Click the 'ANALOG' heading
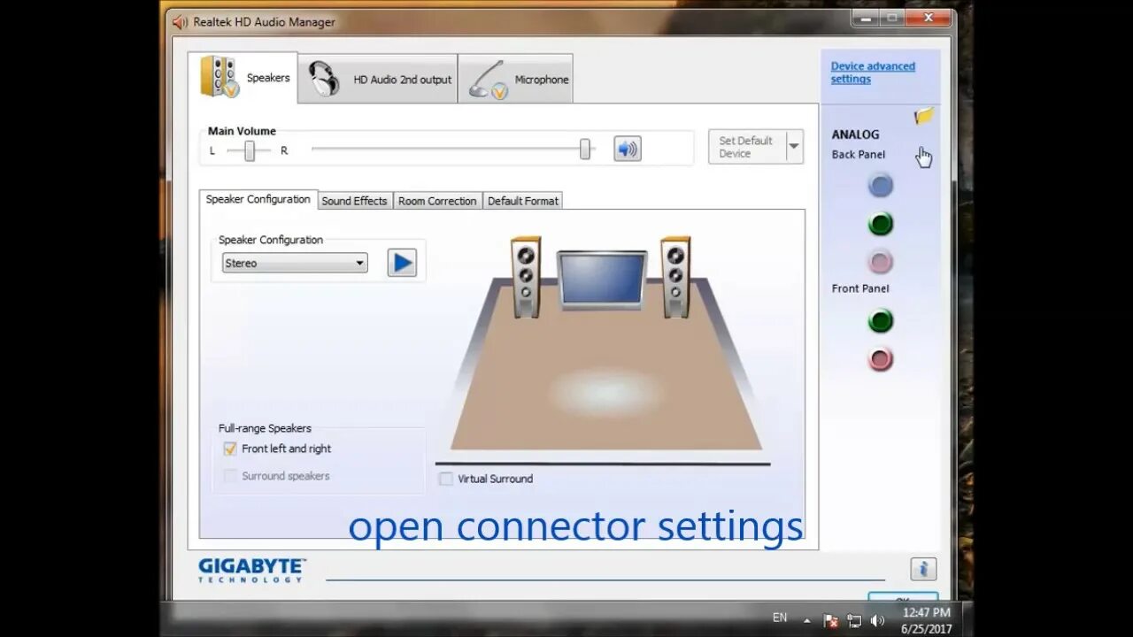Screen dimensions: 1133x637 point(855,134)
